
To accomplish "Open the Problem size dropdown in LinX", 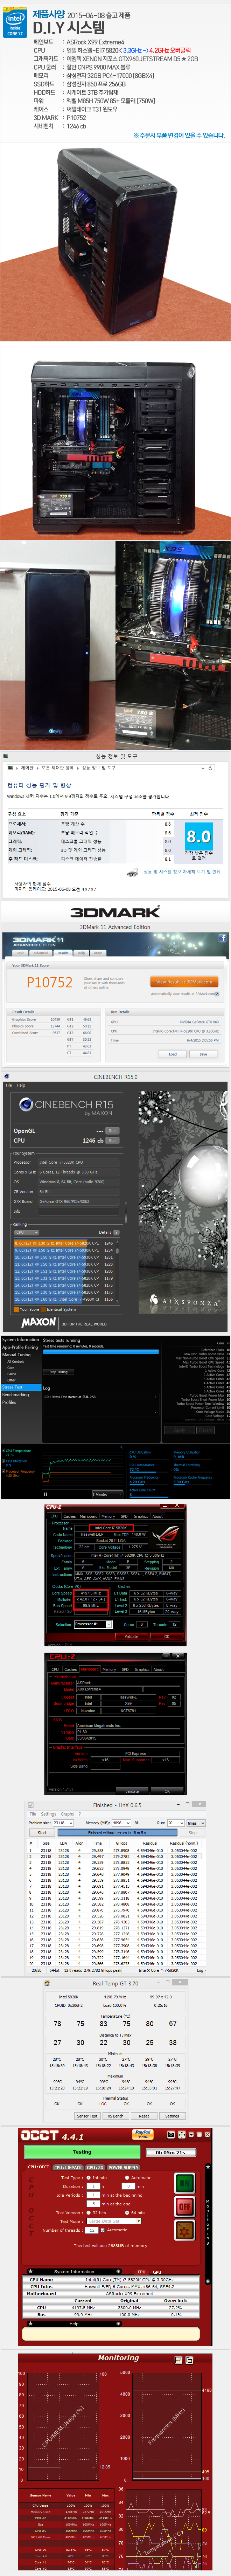I will coord(64,1823).
